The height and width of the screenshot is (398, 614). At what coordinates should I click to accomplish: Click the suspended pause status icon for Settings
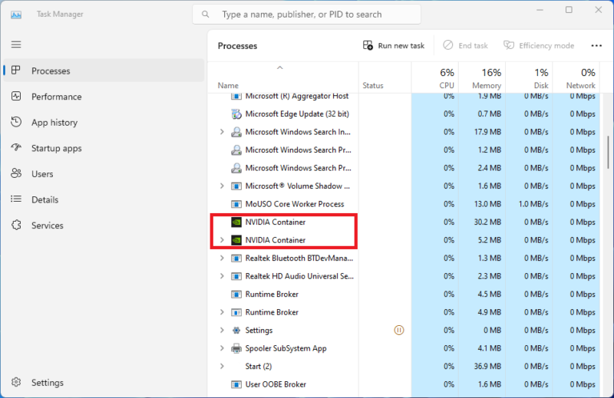(x=398, y=331)
